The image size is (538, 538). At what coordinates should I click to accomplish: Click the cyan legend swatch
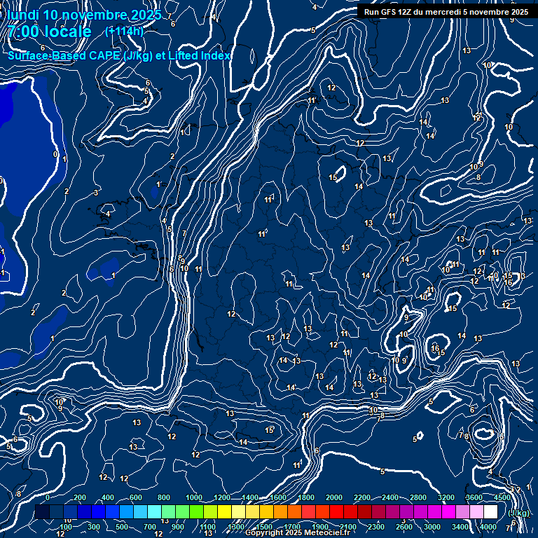pyautogui.click(x=154, y=511)
